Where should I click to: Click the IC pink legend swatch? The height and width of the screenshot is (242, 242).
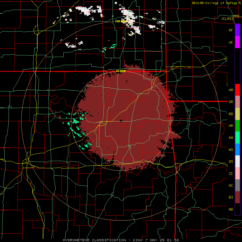coord(237,173)
